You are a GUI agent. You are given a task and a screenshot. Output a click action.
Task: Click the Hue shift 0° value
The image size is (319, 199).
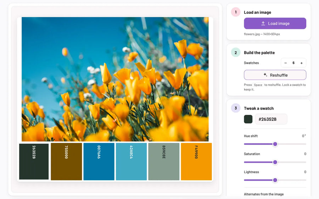click(x=304, y=136)
